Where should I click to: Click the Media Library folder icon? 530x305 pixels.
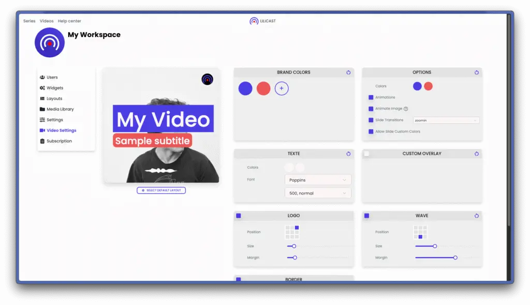click(42, 109)
